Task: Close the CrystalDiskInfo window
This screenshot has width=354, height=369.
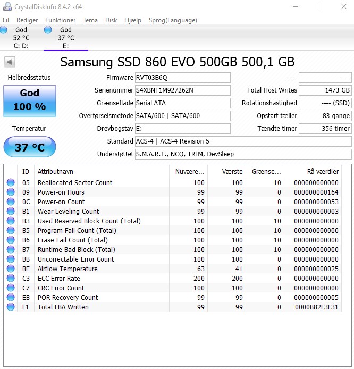Action: pyautogui.click(x=344, y=6)
